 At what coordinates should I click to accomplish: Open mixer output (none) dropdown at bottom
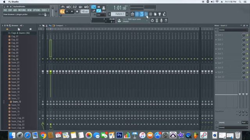coord(233,128)
